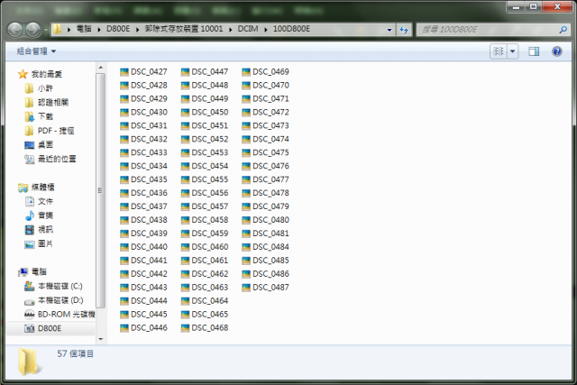This screenshot has width=577, height=385.
Task: Open the PDF - 捷徑 shortcut in sidebar
Action: (x=50, y=131)
